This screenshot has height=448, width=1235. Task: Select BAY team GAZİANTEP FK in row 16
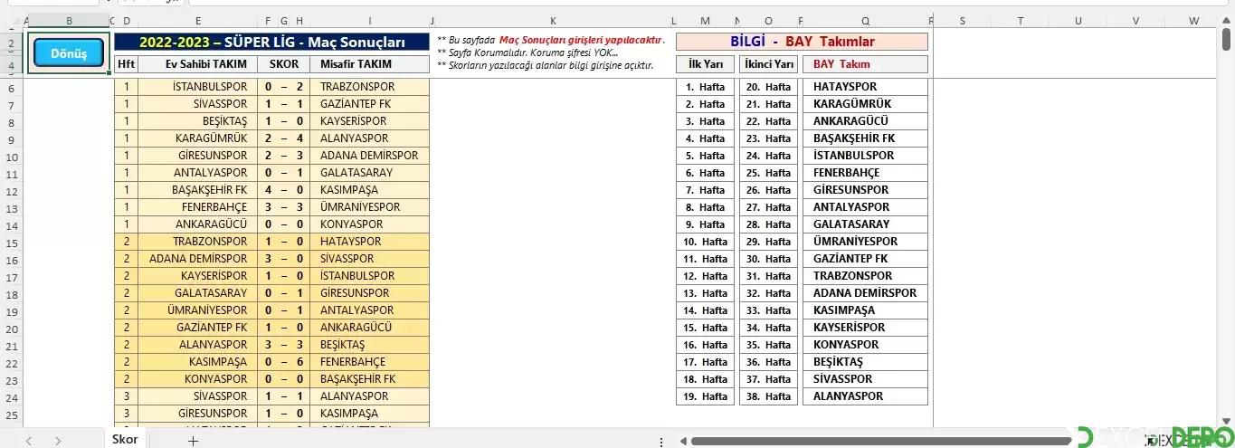(865, 259)
